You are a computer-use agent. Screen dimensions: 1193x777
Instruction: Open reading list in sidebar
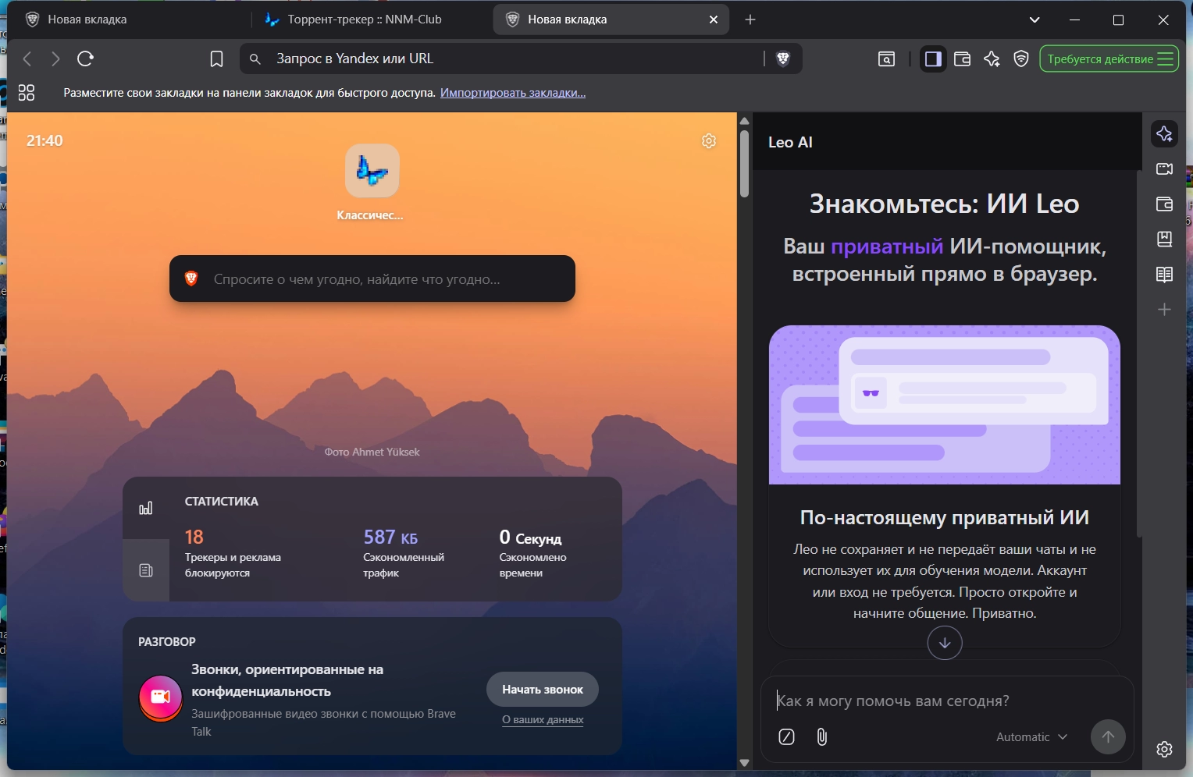pos(1164,275)
